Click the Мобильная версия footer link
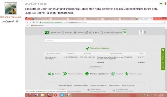The image size is (167, 97). 65,86
